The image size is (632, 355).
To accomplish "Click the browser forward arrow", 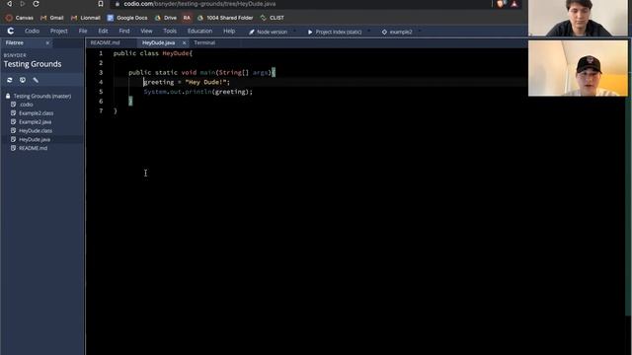I will point(23,4).
